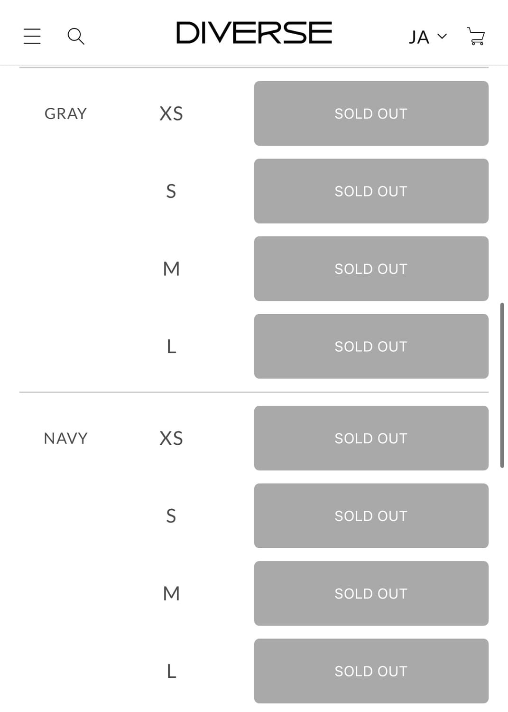Viewport: 508px width, 712px height.
Task: Click SOLD OUT for Gray XS
Action: (371, 113)
